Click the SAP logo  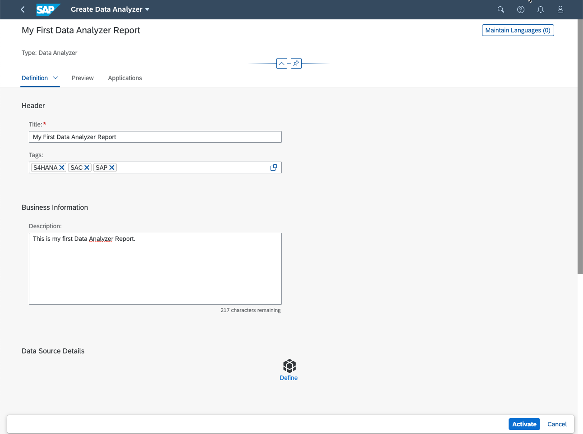(x=47, y=9)
